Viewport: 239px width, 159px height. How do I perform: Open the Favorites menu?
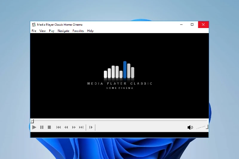[78, 31]
